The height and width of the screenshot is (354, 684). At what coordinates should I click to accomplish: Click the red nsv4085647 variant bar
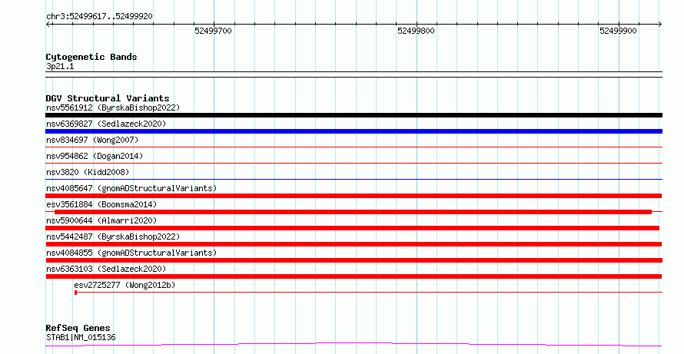[354, 196]
